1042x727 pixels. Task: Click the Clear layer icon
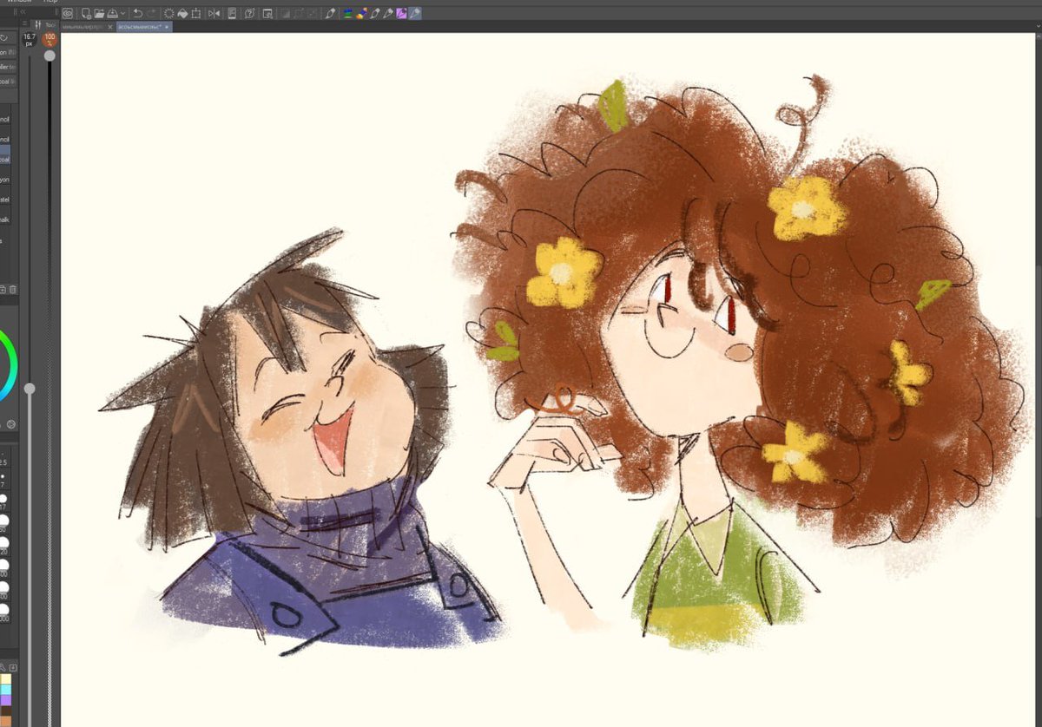pyautogui.click(x=168, y=14)
